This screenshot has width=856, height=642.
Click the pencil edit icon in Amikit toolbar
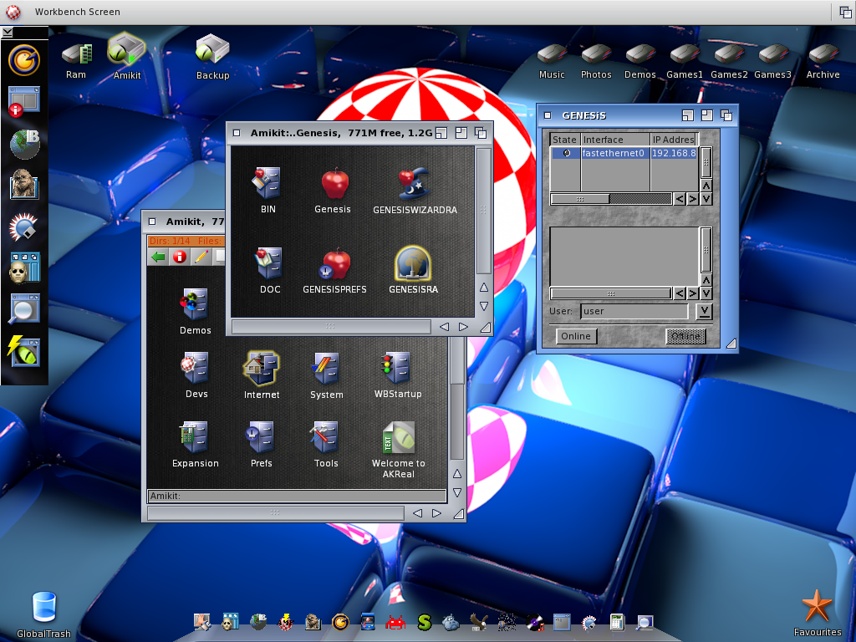point(201,257)
